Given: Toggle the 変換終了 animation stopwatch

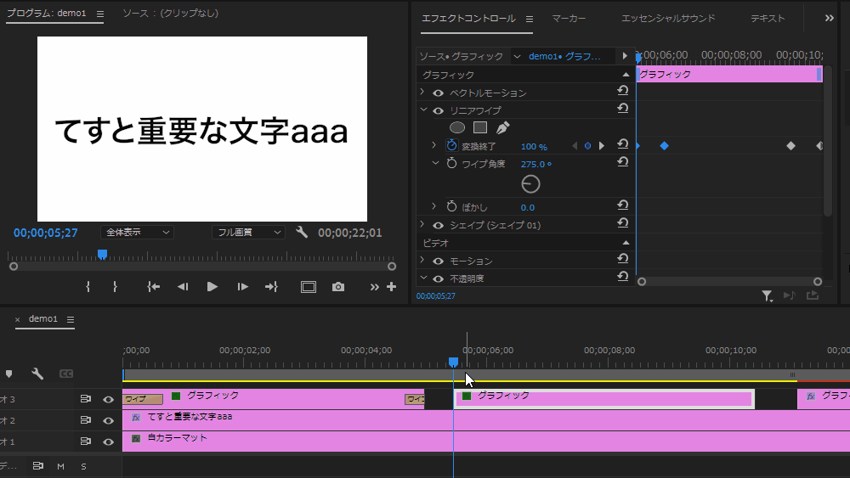Looking at the screenshot, I should coord(451,146).
